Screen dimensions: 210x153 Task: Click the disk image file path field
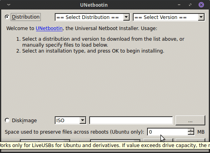[x=131, y=121]
